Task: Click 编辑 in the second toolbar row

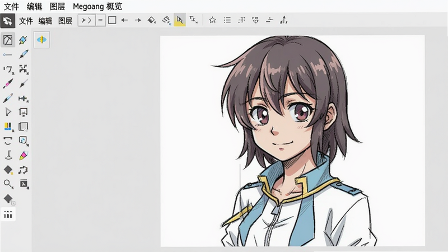Action: point(45,21)
